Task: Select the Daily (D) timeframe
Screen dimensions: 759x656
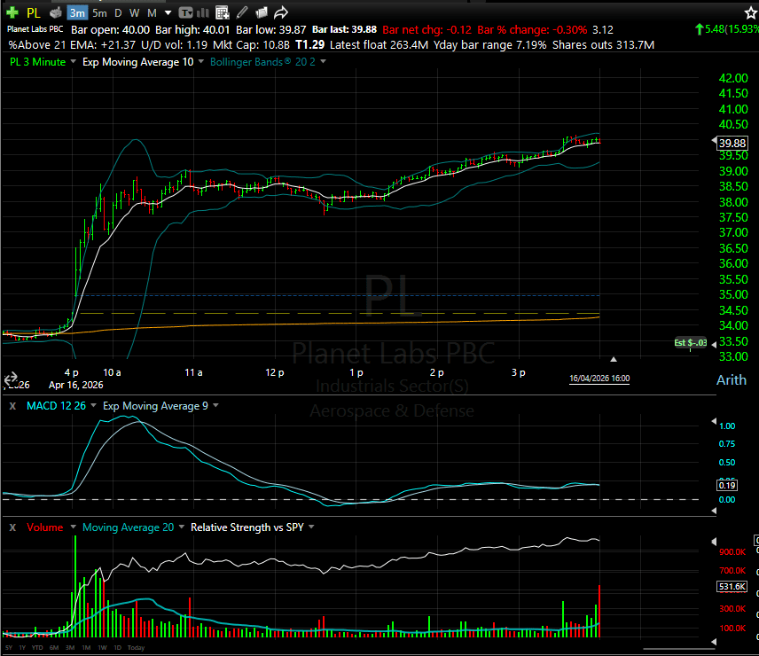Action: 120,12
